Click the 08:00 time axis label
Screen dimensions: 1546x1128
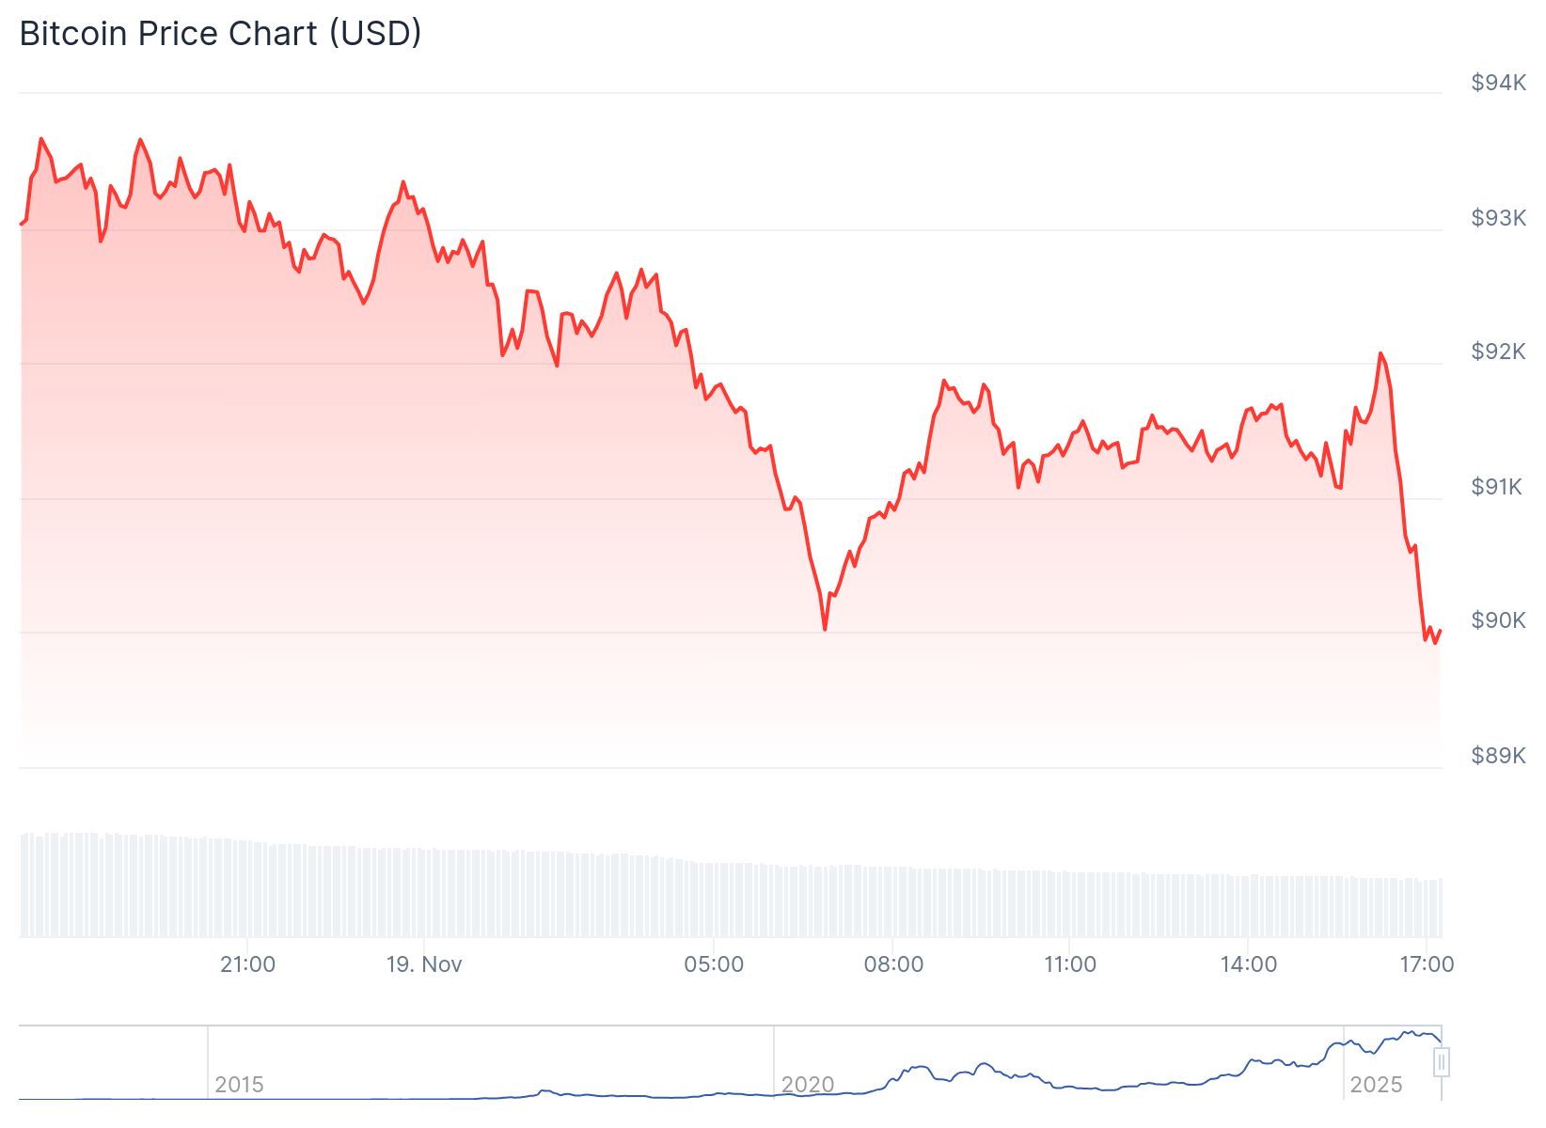click(x=893, y=964)
